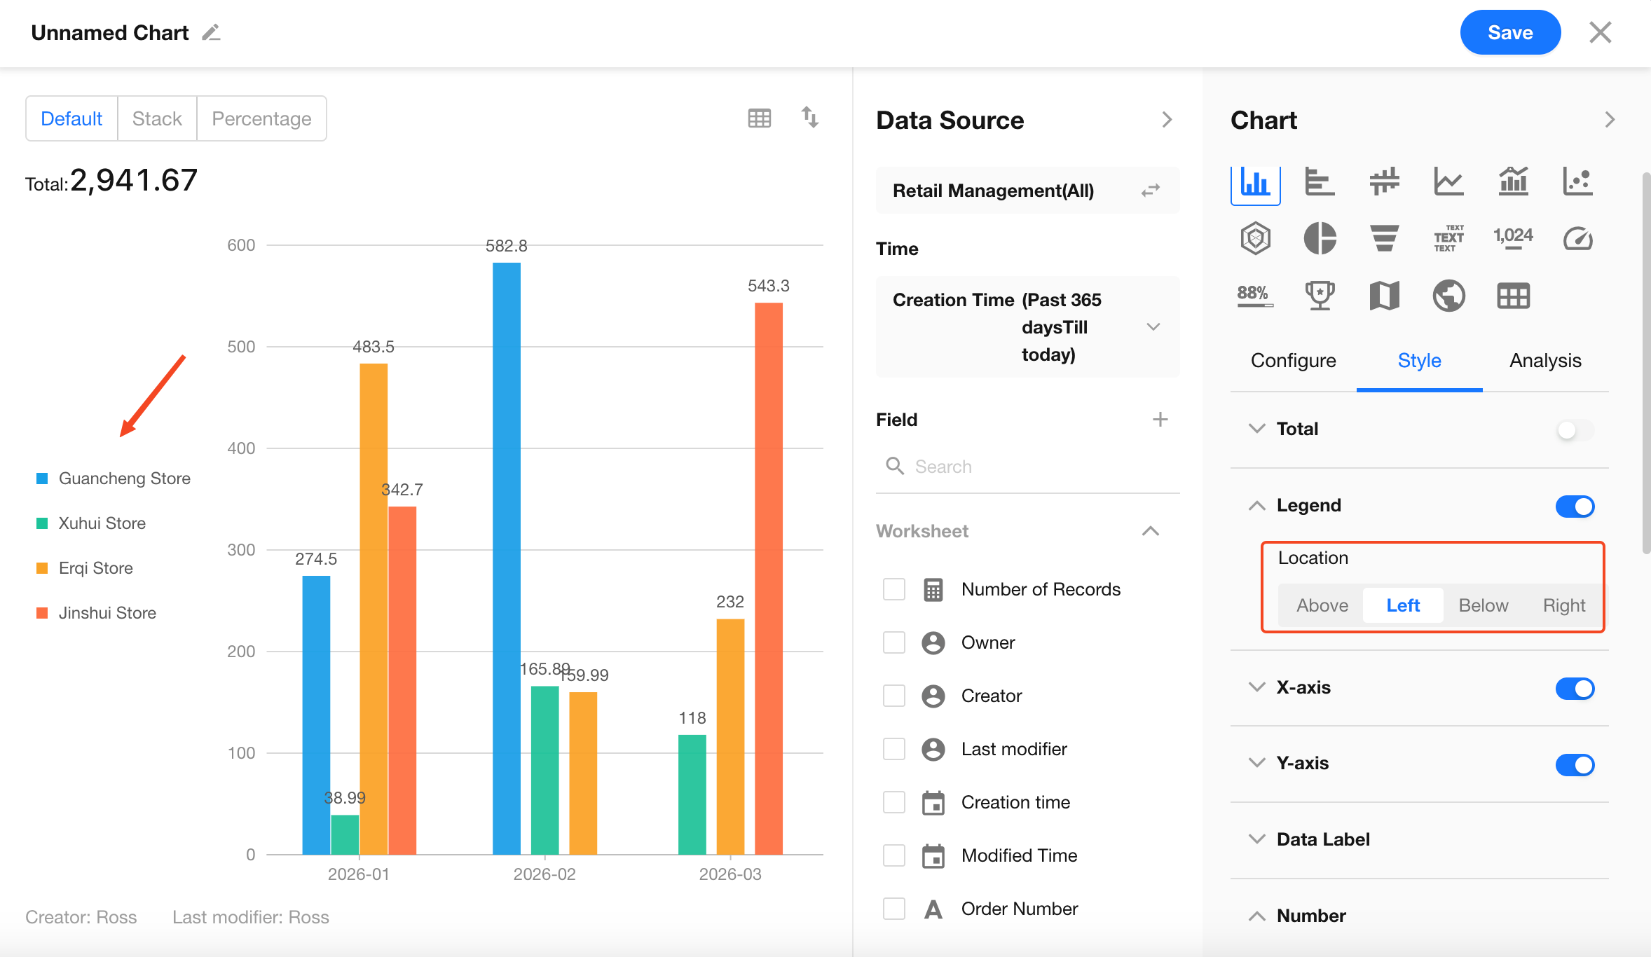The height and width of the screenshot is (957, 1651).
Task: Switch to the Stack display mode
Action: (x=157, y=118)
